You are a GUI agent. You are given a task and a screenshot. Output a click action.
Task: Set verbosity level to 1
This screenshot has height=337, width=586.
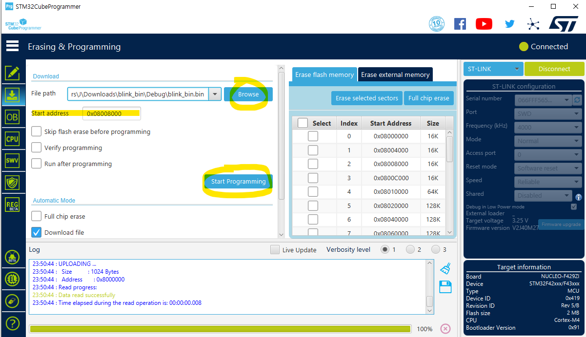[385, 249]
